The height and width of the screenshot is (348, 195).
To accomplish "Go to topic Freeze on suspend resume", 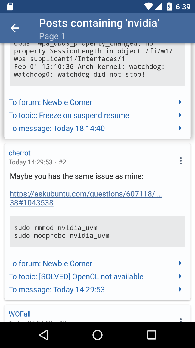I will coord(69,115).
